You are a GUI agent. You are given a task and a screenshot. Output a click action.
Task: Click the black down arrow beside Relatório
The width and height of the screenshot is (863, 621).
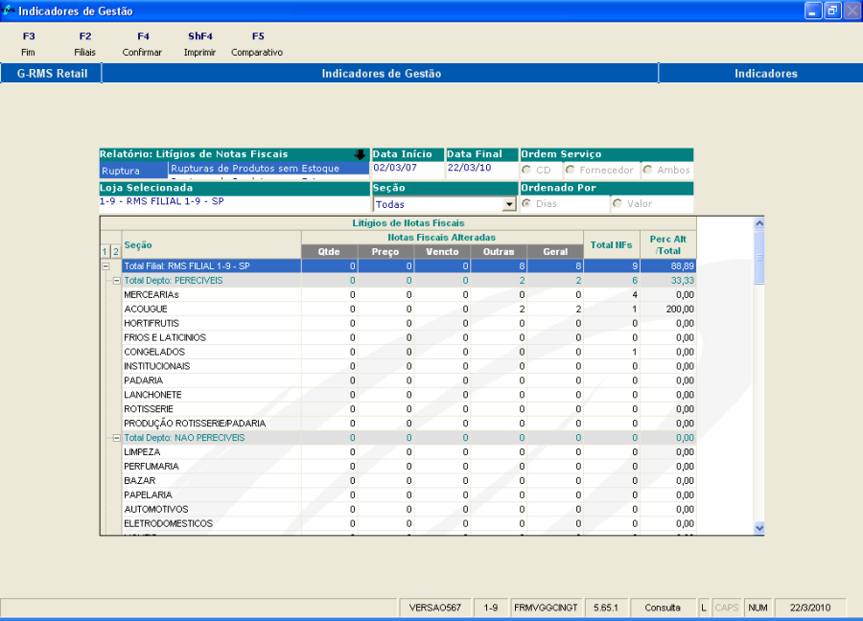[x=361, y=154]
